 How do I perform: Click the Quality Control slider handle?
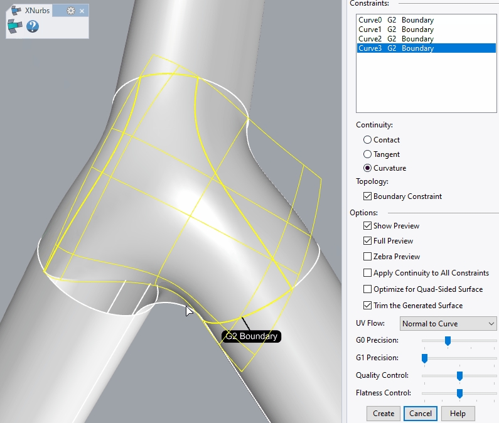pyautogui.click(x=459, y=376)
